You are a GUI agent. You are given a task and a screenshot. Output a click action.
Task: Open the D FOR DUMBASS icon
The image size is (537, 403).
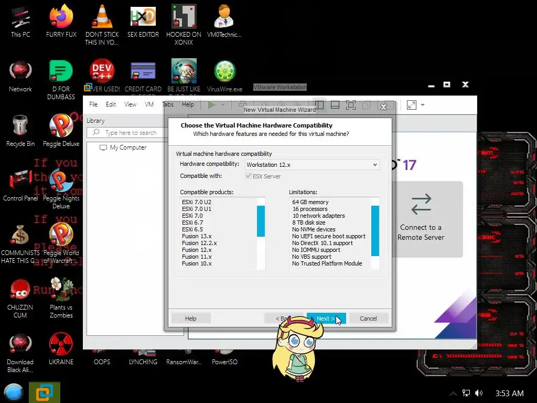click(61, 80)
